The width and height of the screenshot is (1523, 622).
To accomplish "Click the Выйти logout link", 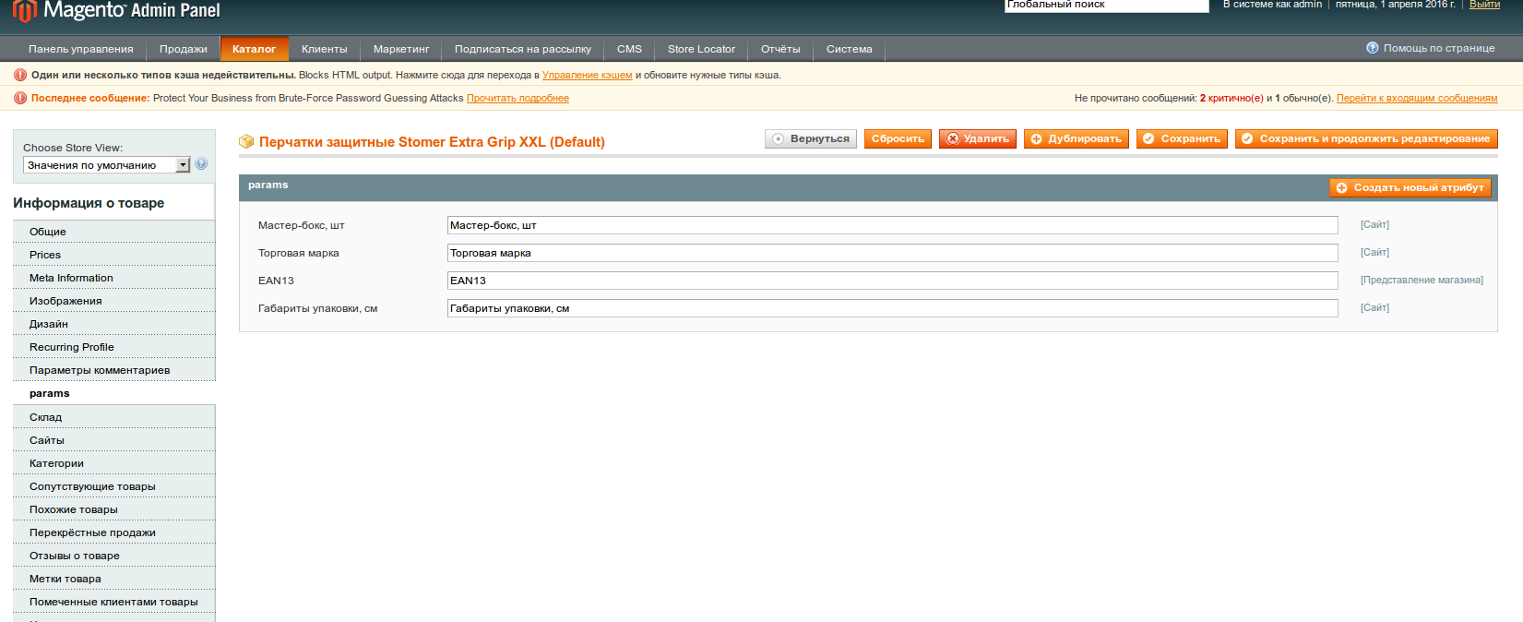I will (x=1484, y=5).
